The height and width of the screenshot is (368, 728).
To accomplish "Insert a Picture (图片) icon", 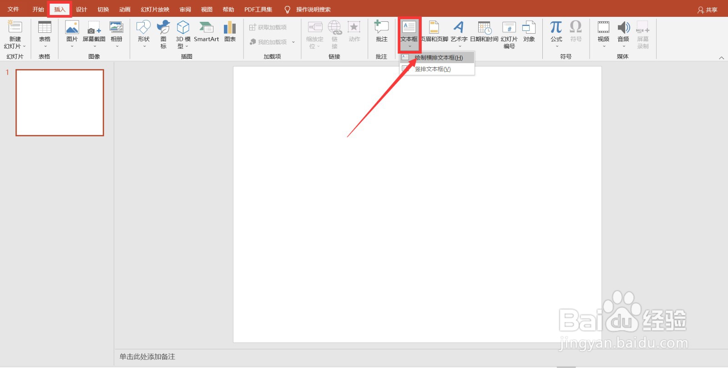I will (x=72, y=27).
